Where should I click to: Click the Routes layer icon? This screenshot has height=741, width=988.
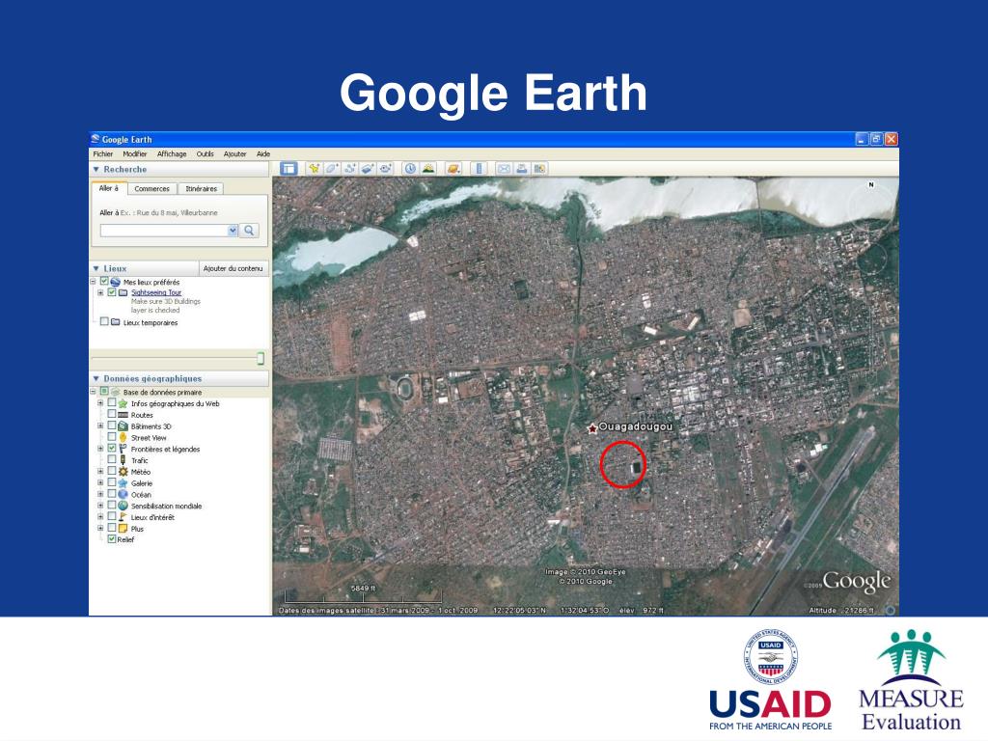point(123,415)
